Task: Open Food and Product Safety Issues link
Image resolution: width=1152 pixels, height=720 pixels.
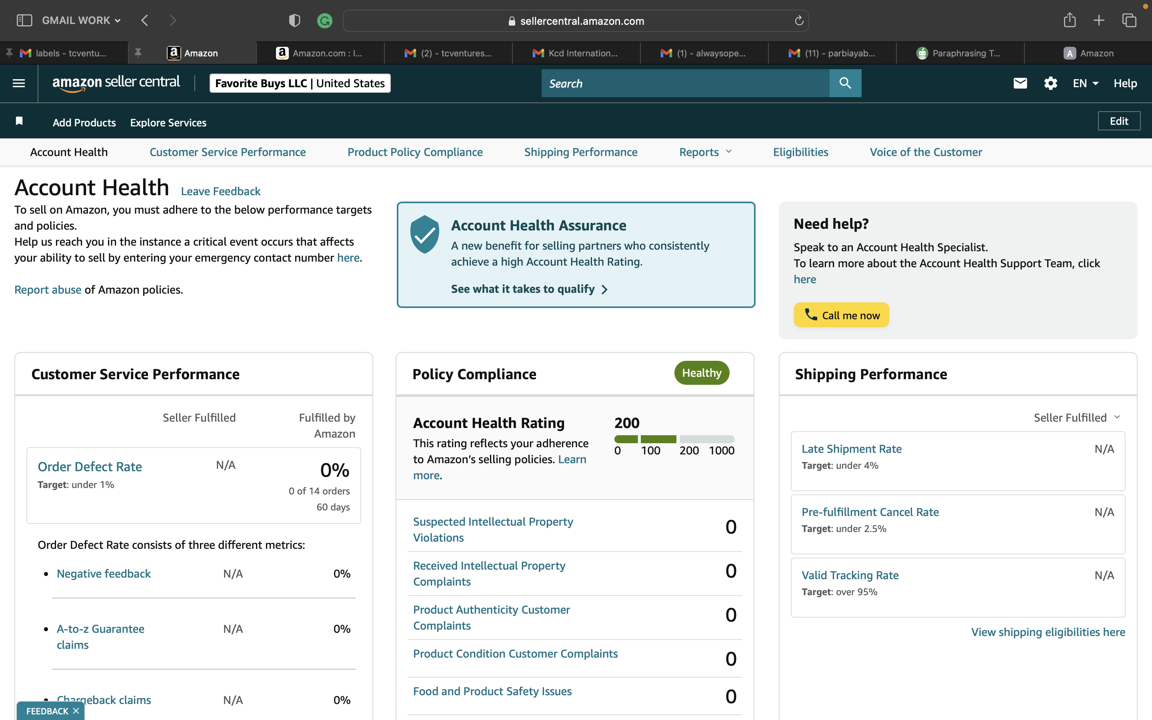Action: coord(492,691)
